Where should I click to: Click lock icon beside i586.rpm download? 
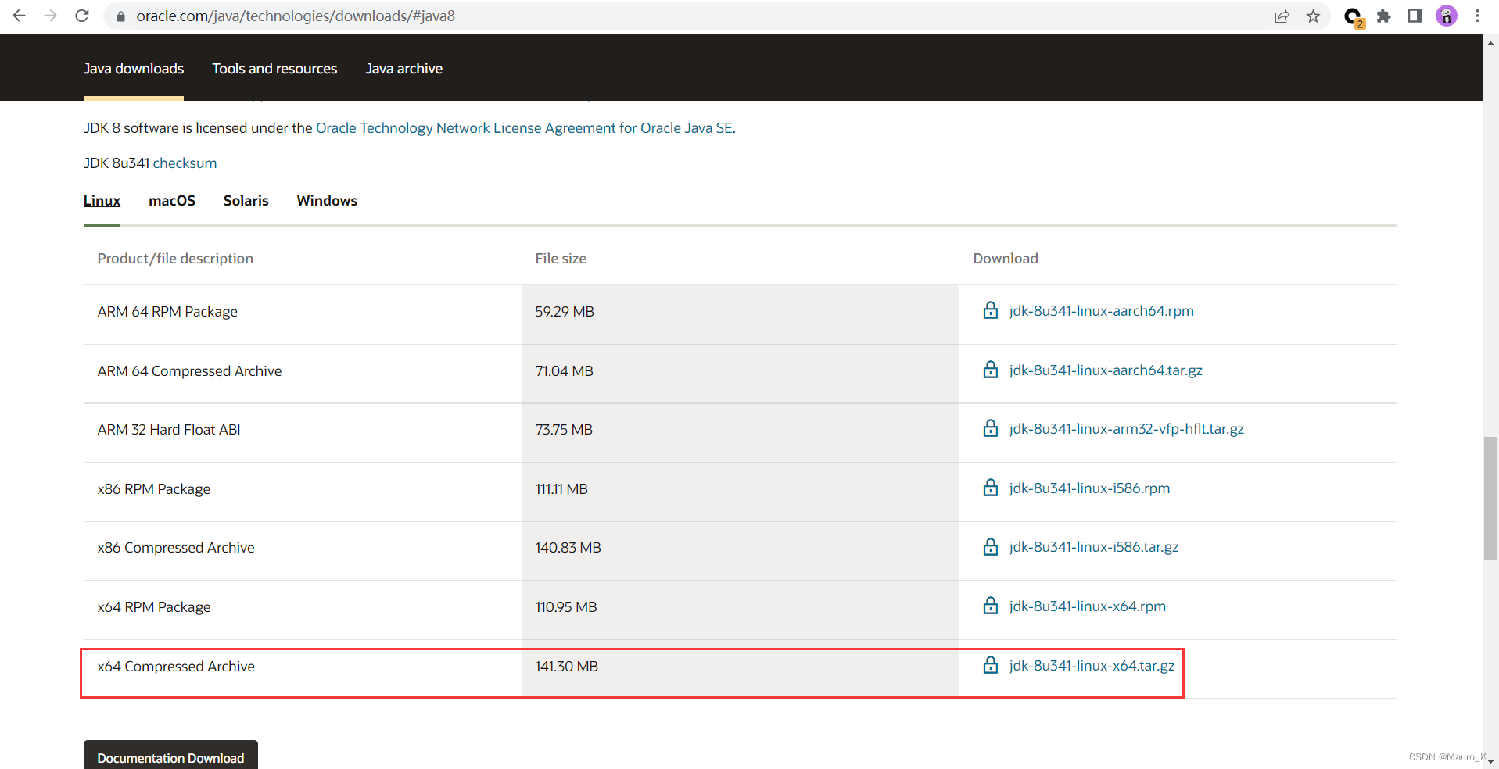[x=991, y=488]
